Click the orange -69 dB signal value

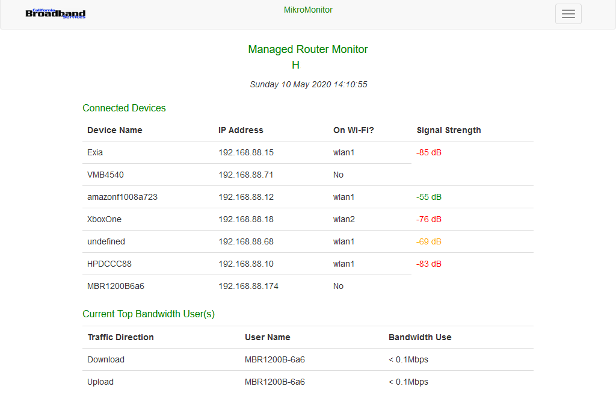pyautogui.click(x=428, y=241)
